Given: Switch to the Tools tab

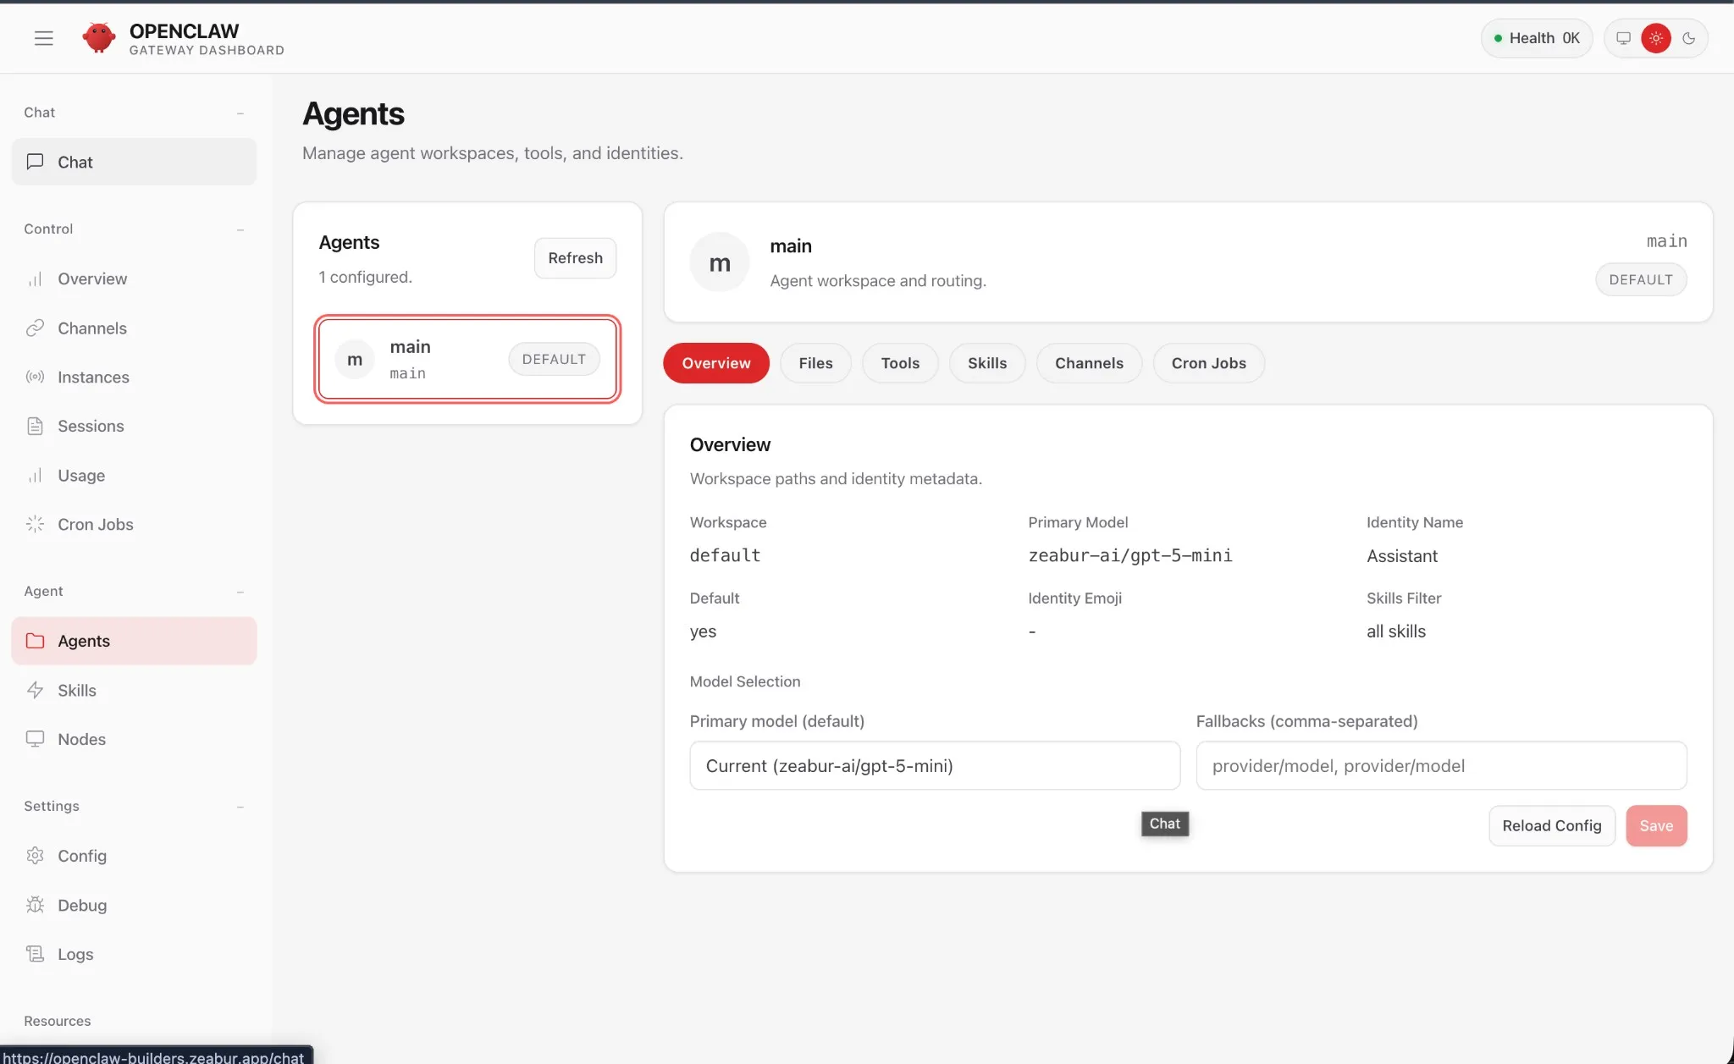Looking at the screenshot, I should tap(900, 363).
